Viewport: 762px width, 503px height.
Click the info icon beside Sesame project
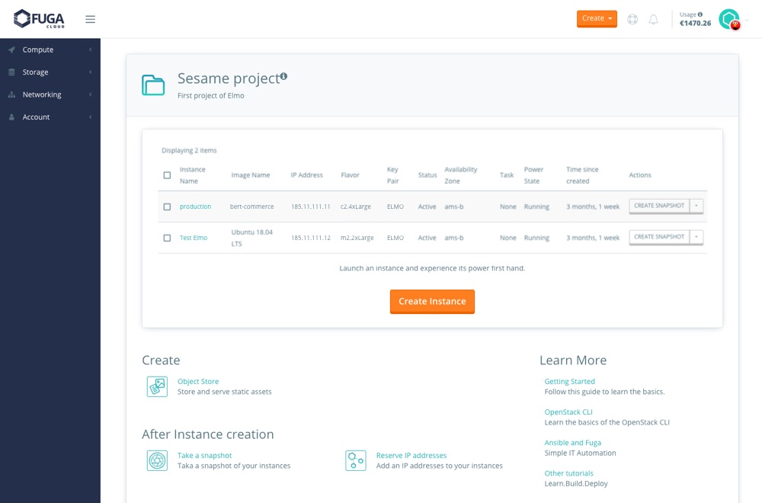(283, 76)
